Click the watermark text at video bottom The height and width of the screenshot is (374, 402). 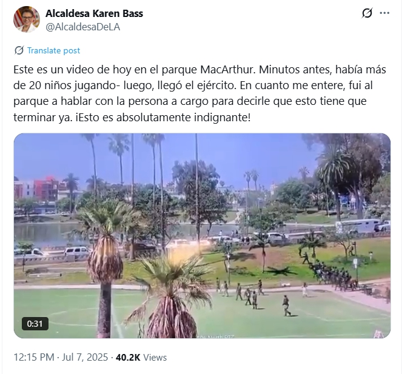pos(215,336)
